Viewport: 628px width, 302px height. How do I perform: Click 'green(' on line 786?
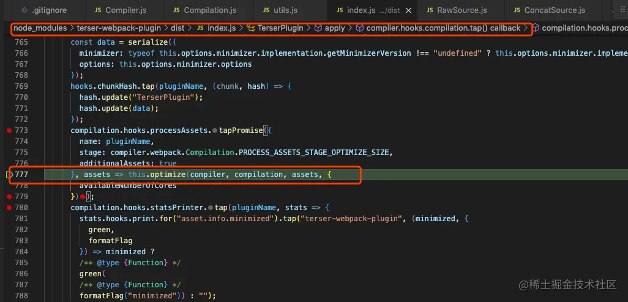click(92, 274)
